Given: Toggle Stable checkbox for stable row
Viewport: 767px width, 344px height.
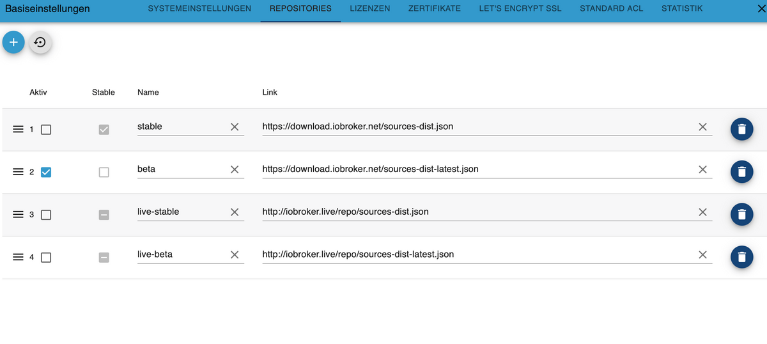Looking at the screenshot, I should 104,130.
